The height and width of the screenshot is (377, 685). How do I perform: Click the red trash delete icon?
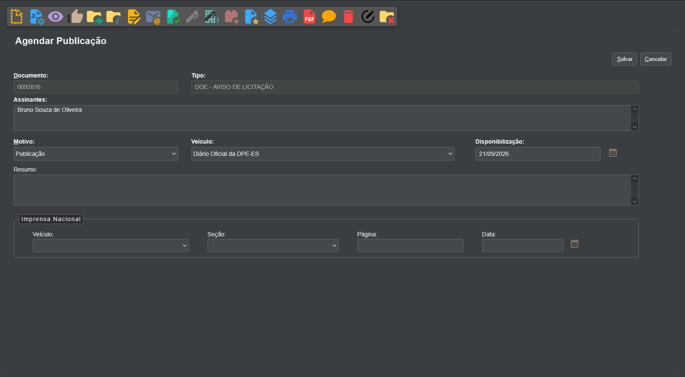[348, 17]
